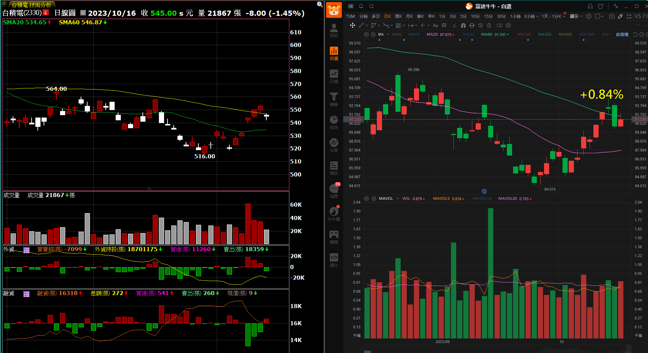Open the 外資 purple list settings icon
Viewport: 648px width, 353px height.
point(26,250)
